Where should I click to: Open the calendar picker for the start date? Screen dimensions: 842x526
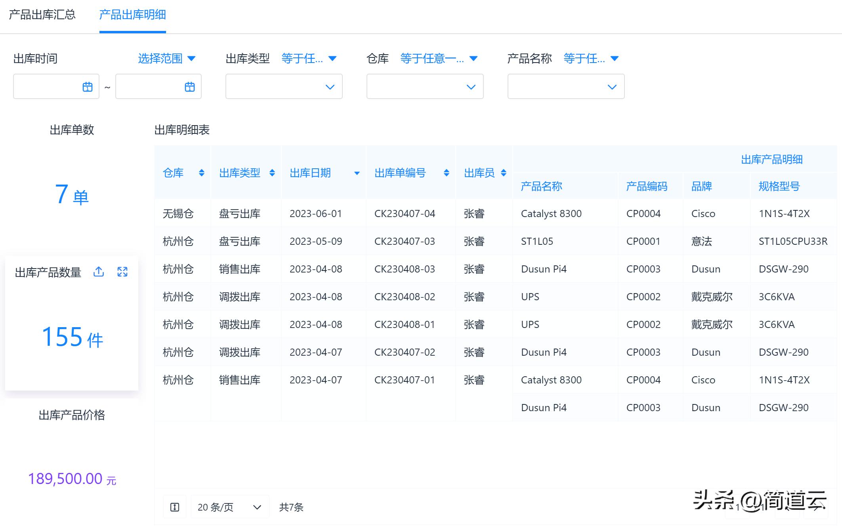[x=88, y=86]
